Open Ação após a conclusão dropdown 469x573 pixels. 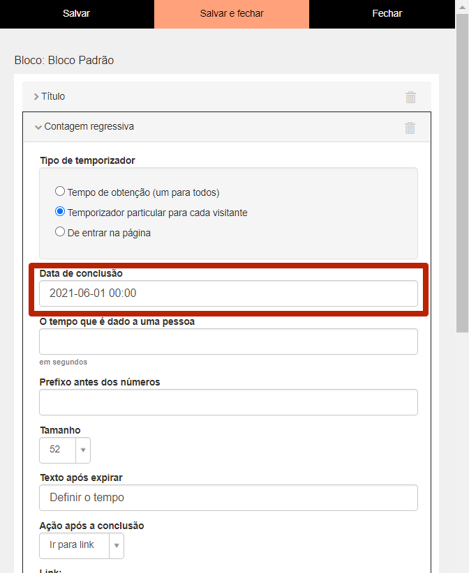(x=81, y=545)
